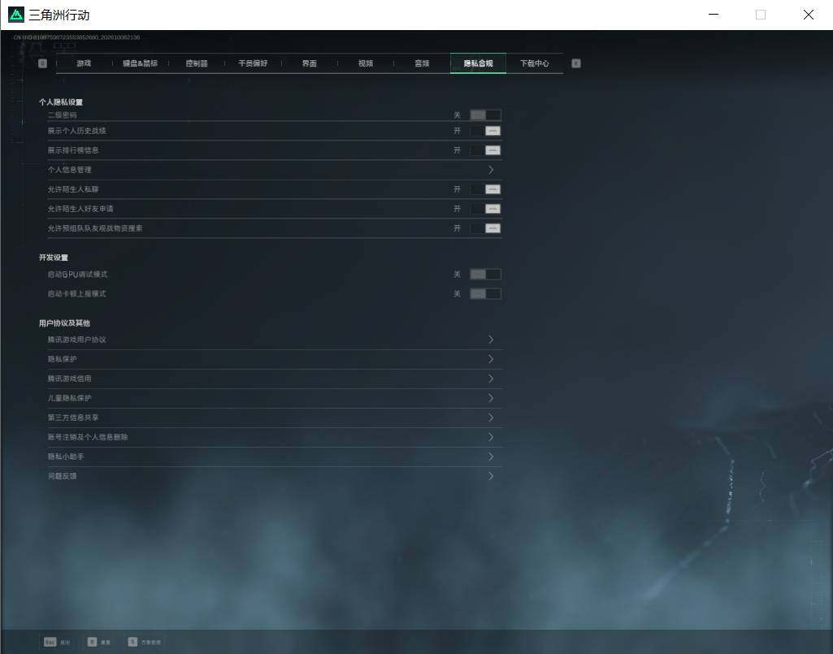Switch to the 游戏 tab

point(84,63)
